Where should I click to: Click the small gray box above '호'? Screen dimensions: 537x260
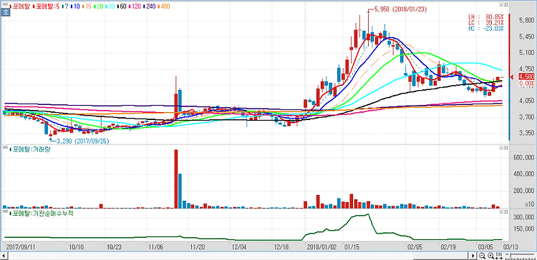coord(5,4)
